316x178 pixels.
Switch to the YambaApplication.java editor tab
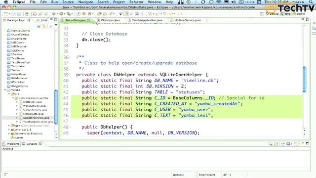(x=147, y=20)
